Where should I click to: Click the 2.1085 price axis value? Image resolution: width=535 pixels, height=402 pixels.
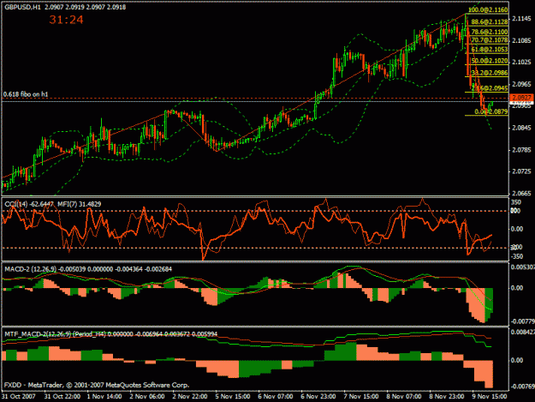(x=521, y=40)
